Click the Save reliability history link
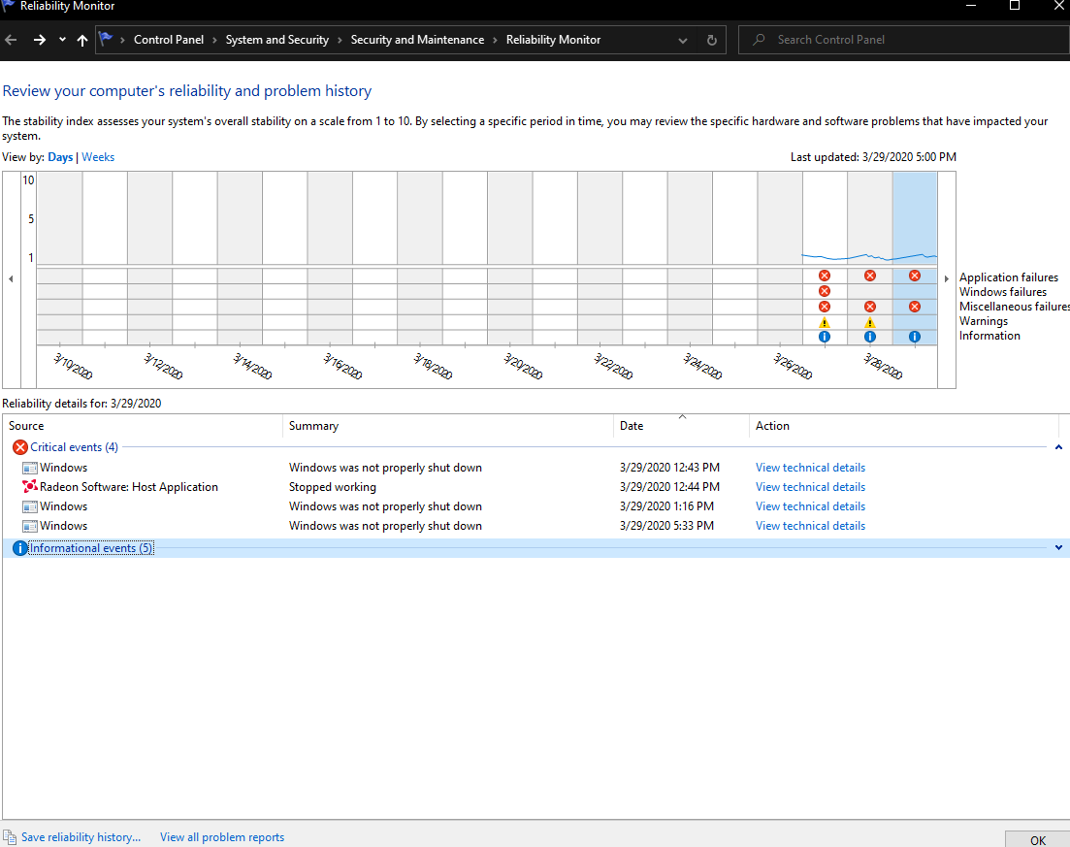 [x=81, y=837]
